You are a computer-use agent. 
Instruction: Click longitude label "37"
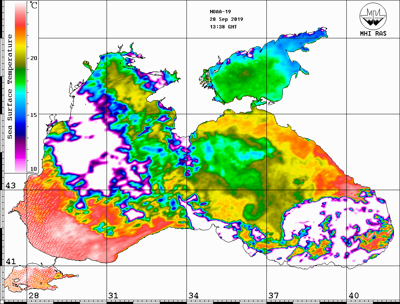point(274,296)
